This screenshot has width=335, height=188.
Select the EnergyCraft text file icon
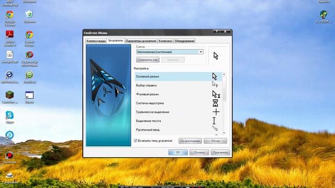[x=9, y=55]
